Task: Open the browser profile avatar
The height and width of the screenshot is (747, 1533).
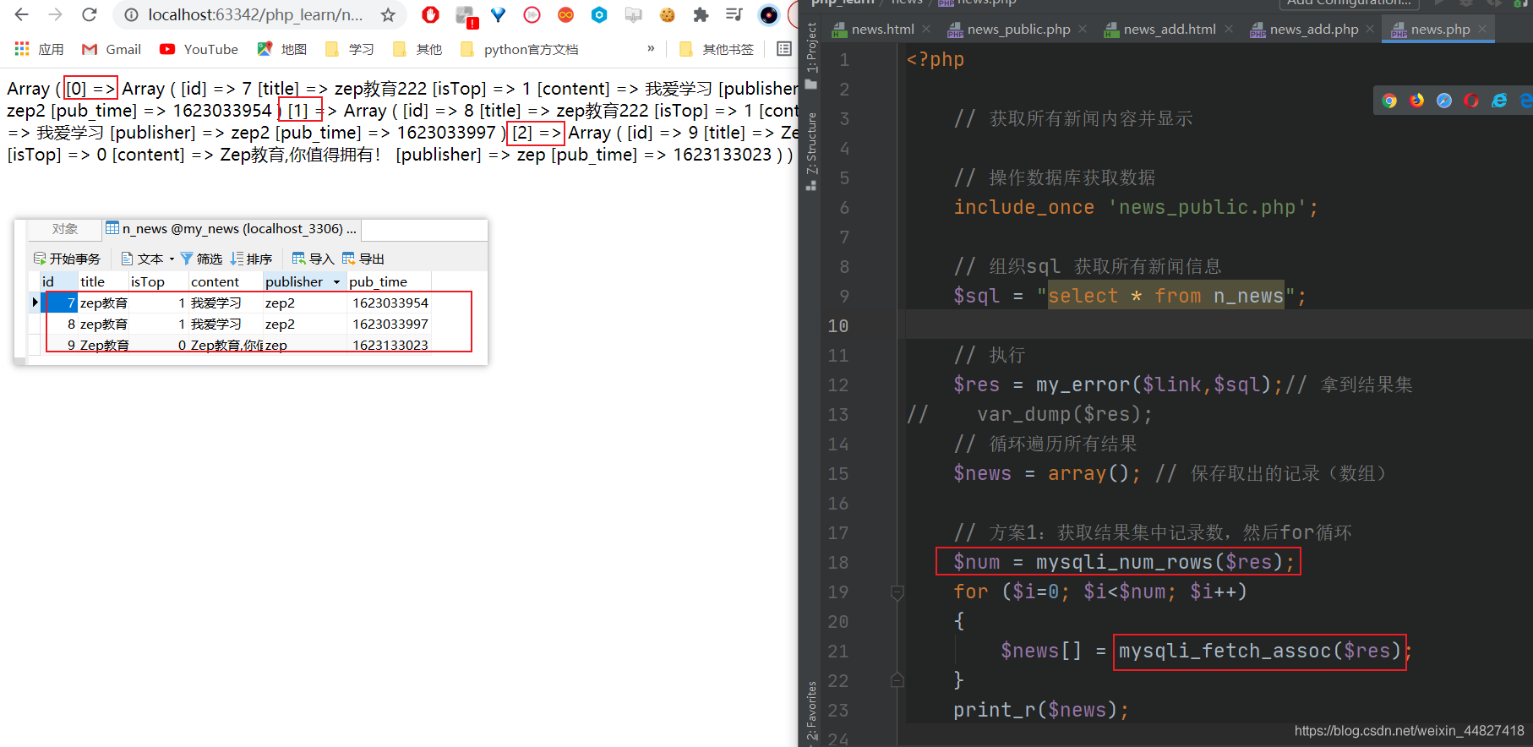Action: coord(768,14)
